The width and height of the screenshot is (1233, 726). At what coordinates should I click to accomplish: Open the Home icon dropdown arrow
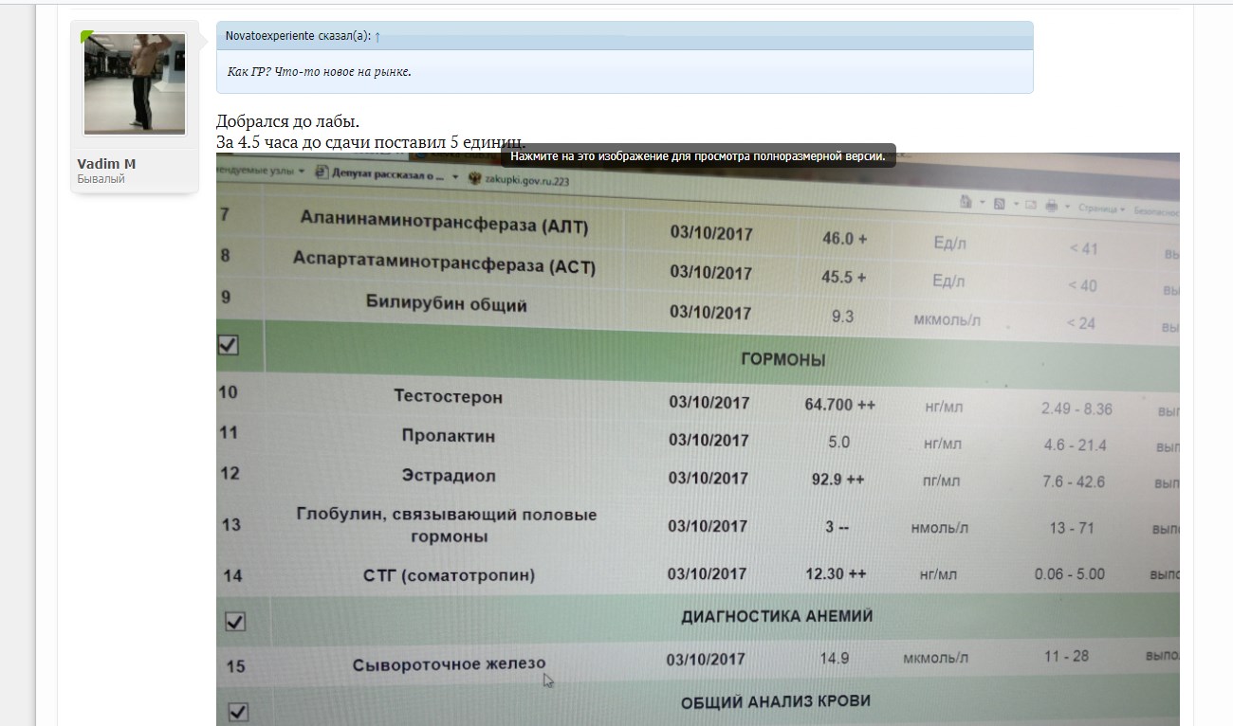982,204
